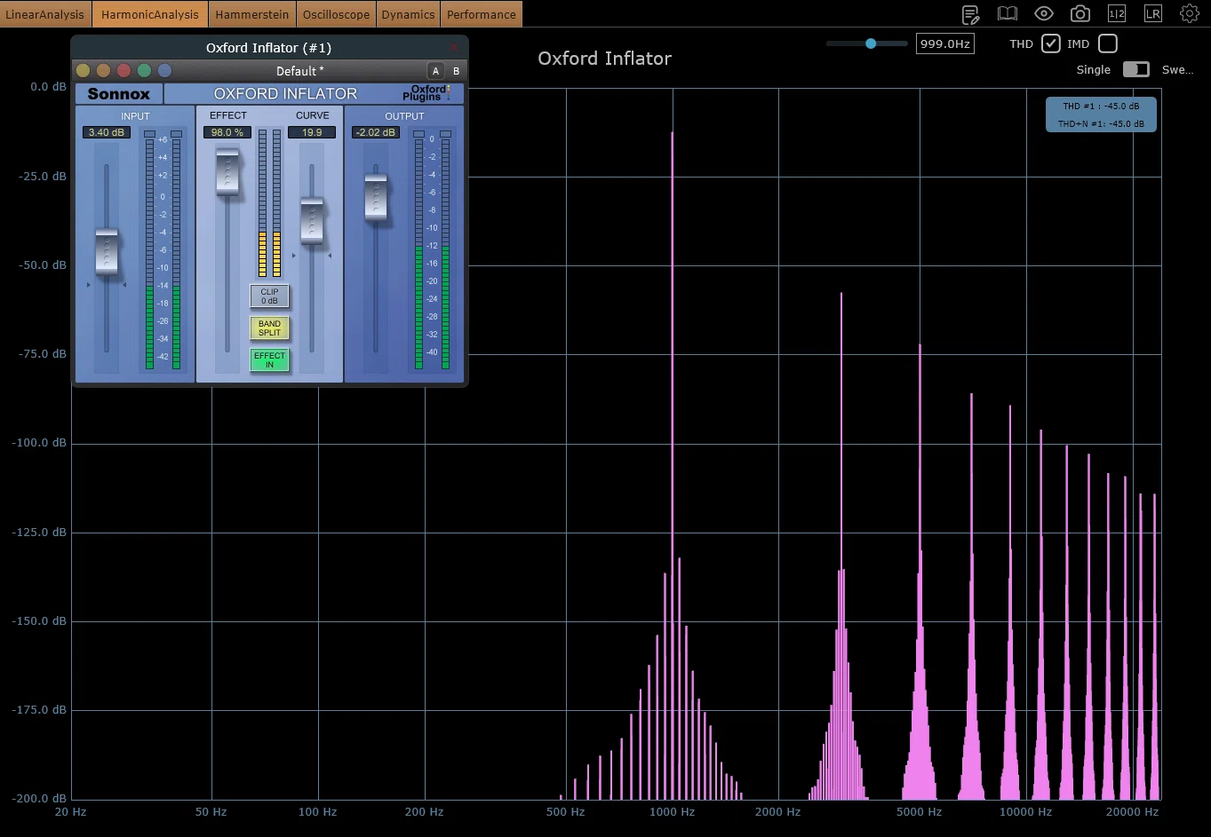The height and width of the screenshot is (837, 1211).
Task: Click the green preset dot in plugin header
Action: pyautogui.click(x=144, y=71)
